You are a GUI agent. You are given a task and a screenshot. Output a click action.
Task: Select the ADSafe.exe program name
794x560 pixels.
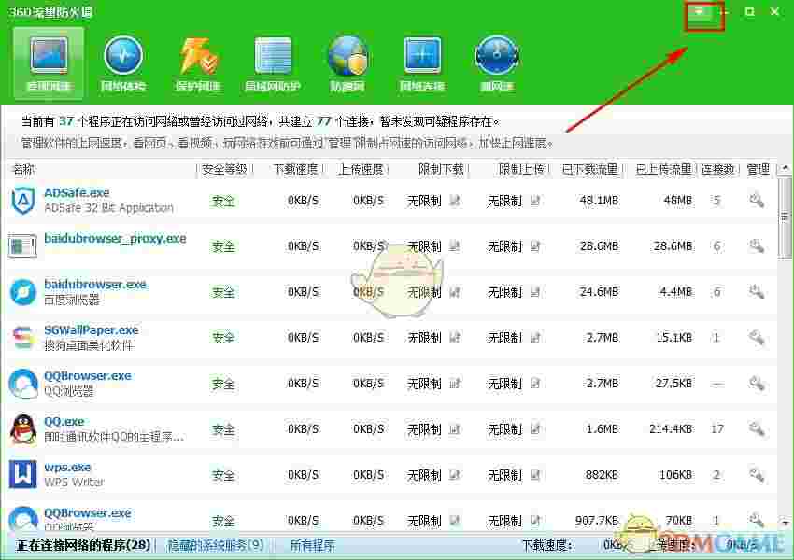pos(77,193)
